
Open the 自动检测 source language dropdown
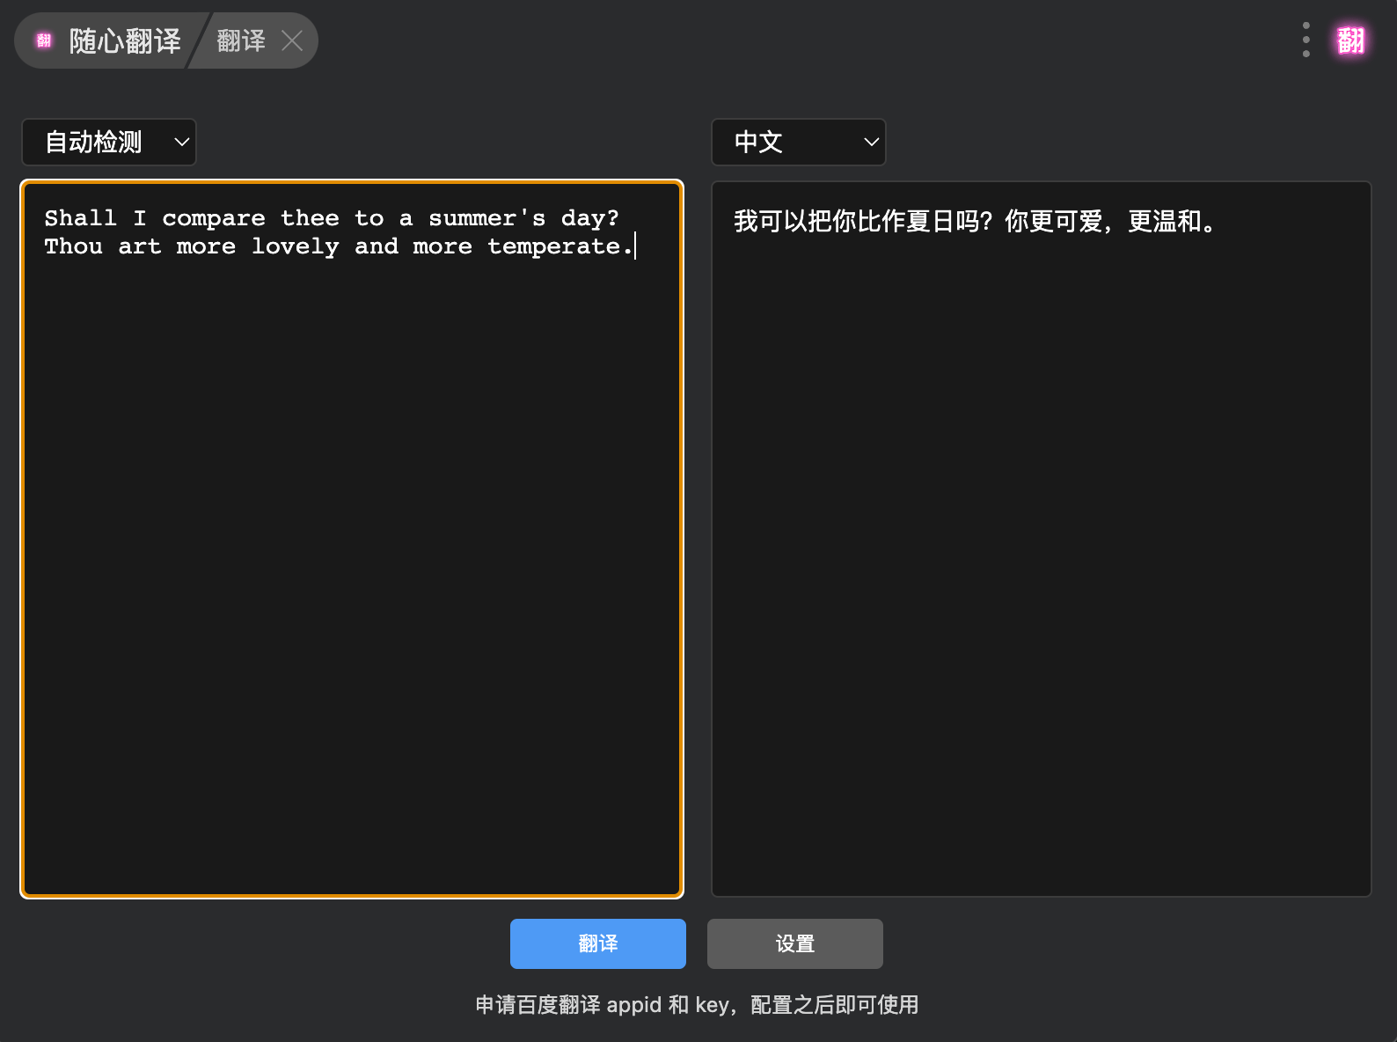(108, 142)
